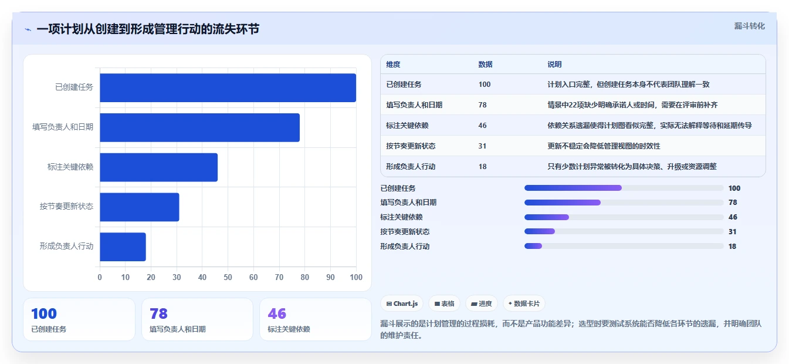Click description starting 情景中22项缺少明确承诺人
This screenshot has height=364, width=789.
coord(632,105)
